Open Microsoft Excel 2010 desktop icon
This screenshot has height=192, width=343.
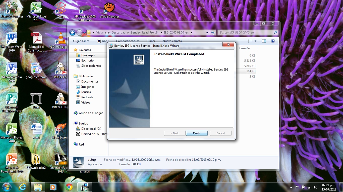(36, 12)
